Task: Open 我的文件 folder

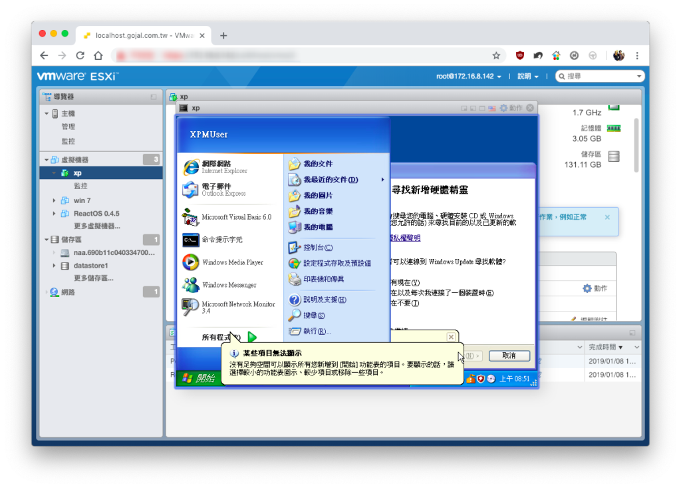Action: (x=311, y=164)
